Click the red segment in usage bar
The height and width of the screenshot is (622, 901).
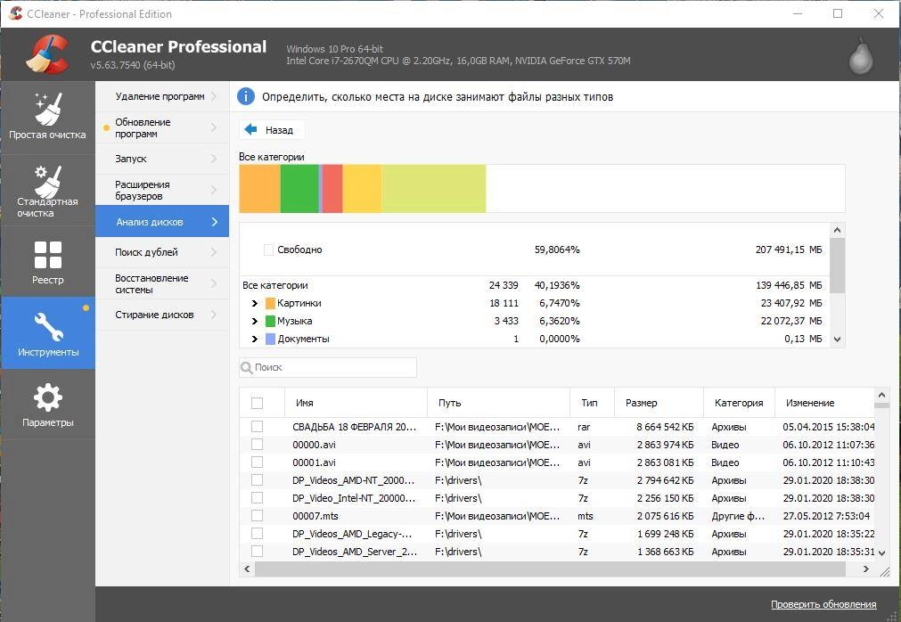332,189
